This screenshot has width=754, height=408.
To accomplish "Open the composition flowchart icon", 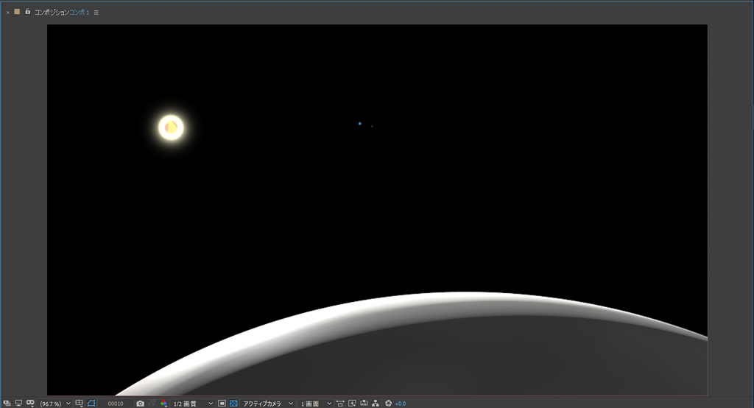I will pyautogui.click(x=376, y=404).
